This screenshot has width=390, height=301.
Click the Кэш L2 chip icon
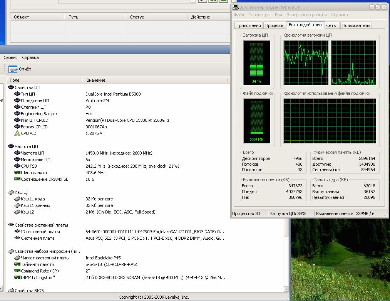[17, 212]
